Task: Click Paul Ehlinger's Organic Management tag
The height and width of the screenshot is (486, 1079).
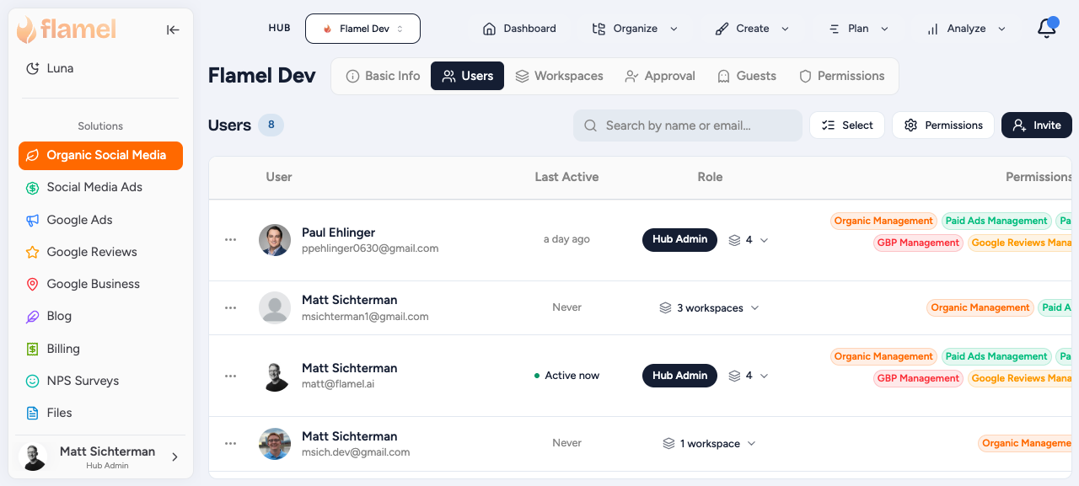Action: (883, 222)
